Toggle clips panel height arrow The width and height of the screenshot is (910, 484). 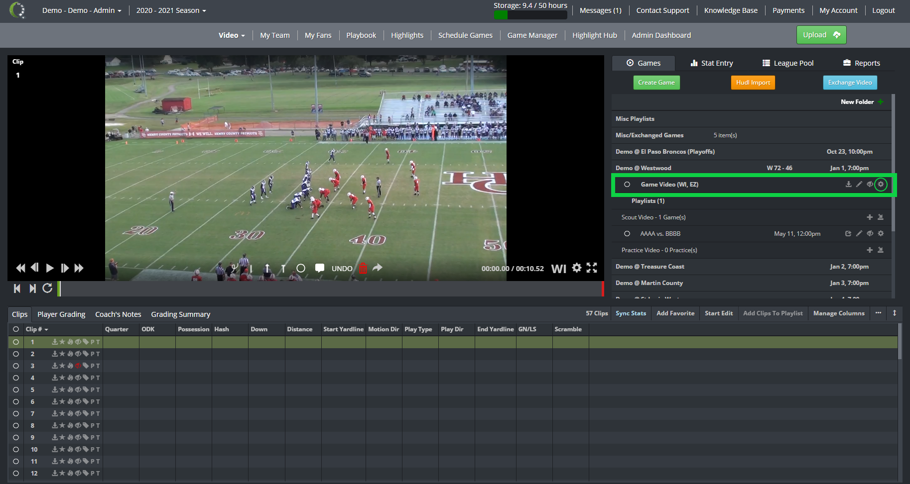[895, 313]
